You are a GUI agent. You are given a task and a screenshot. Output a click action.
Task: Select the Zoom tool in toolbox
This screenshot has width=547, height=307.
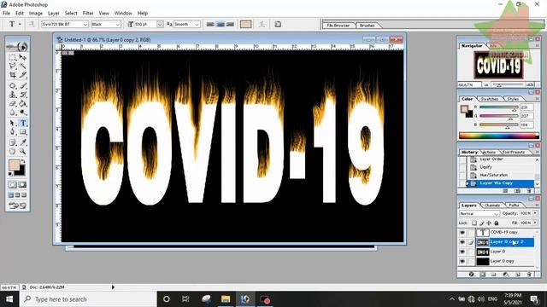coord(23,152)
